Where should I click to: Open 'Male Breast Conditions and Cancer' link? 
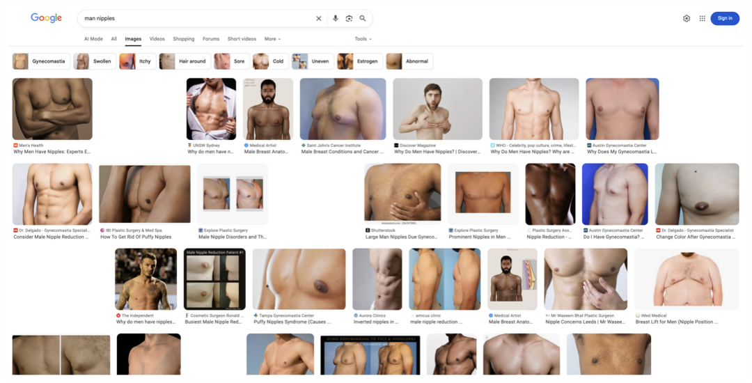coord(343,152)
